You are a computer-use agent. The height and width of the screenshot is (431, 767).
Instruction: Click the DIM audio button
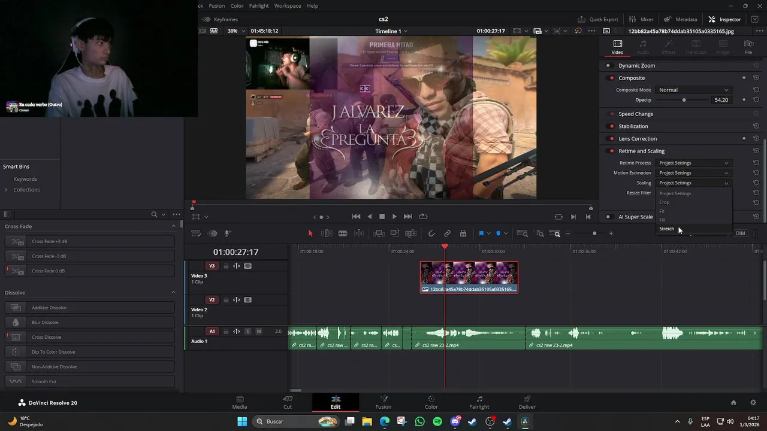pyautogui.click(x=741, y=233)
